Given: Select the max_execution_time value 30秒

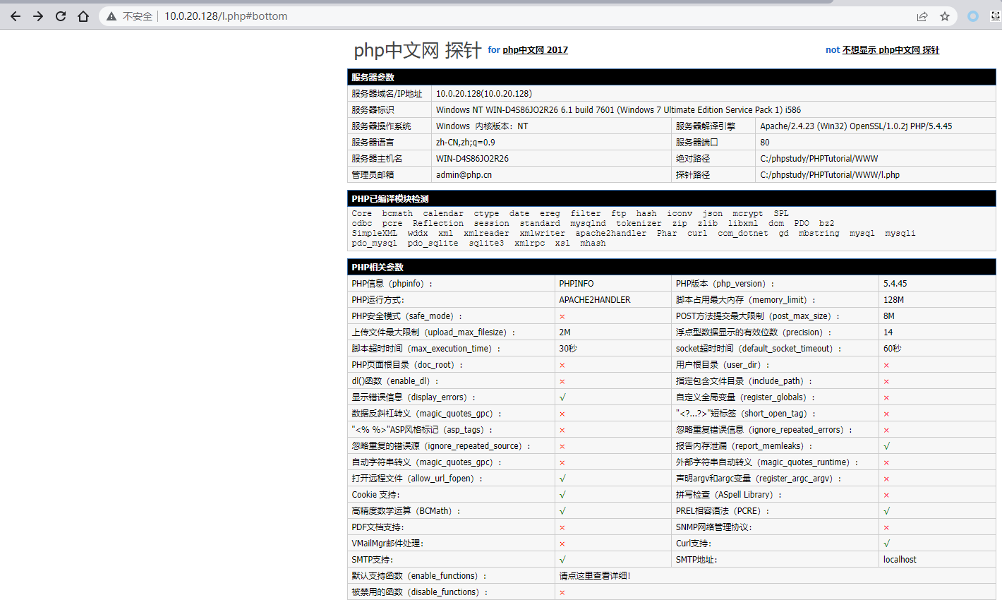Looking at the screenshot, I should (x=568, y=349).
